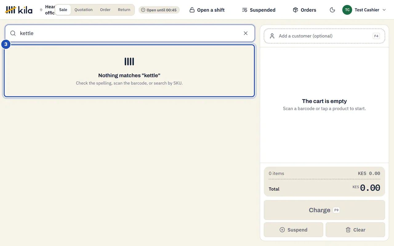394x246 pixels.
Task: Click the person icon in customer field
Action: click(x=272, y=36)
